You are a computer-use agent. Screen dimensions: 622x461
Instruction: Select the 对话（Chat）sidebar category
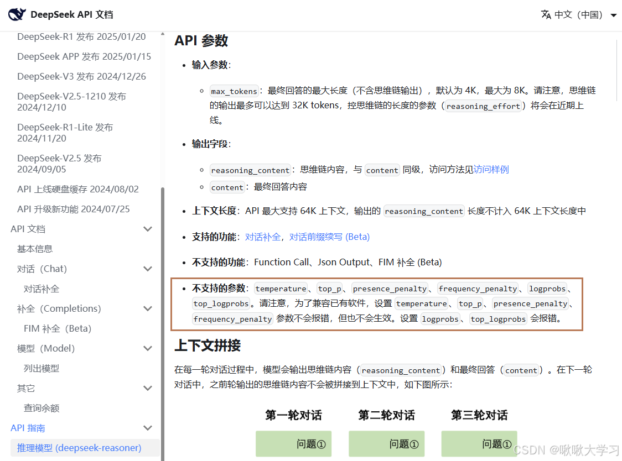click(42, 269)
